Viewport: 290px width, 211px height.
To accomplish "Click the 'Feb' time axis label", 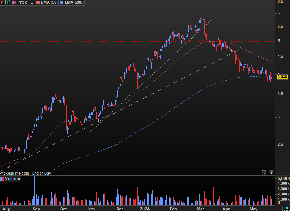I will coord(174,209).
